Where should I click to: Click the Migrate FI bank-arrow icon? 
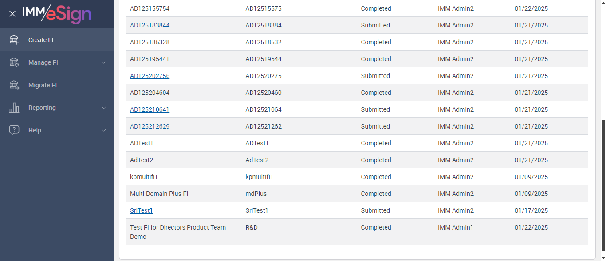tap(14, 85)
